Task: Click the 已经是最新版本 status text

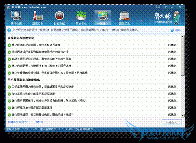Action: [x=84, y=129]
